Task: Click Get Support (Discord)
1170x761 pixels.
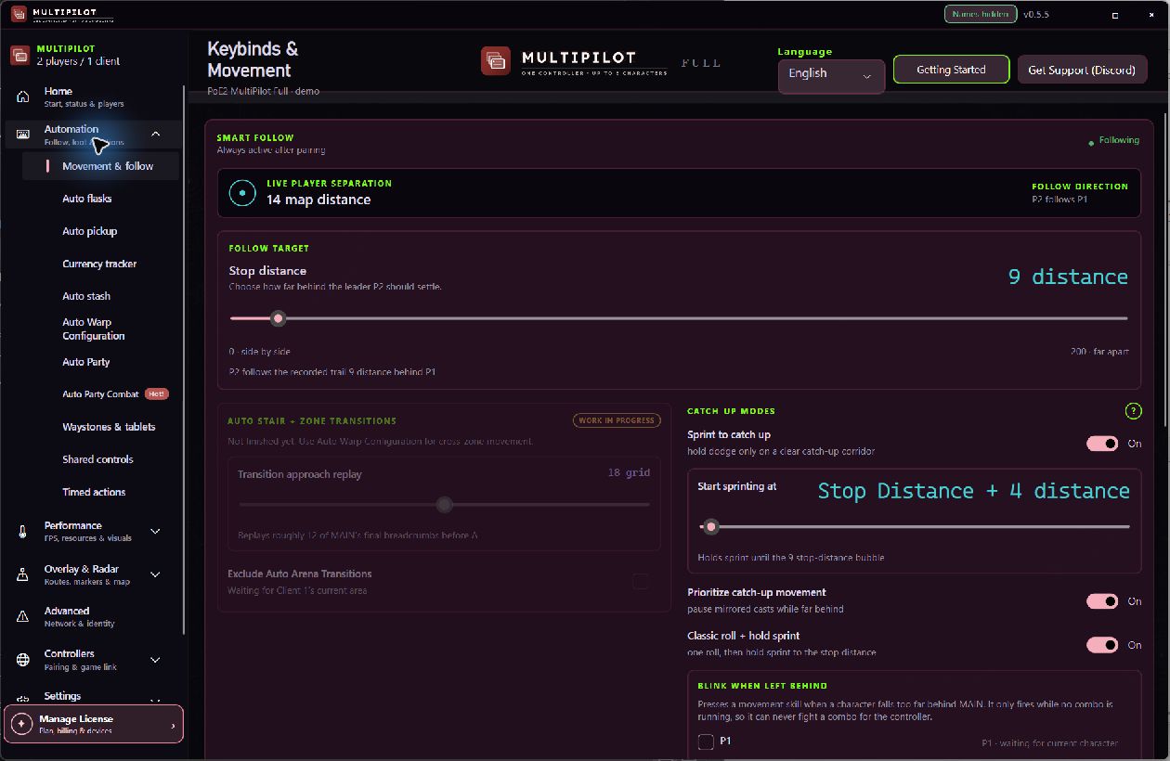Action: pyautogui.click(x=1082, y=70)
